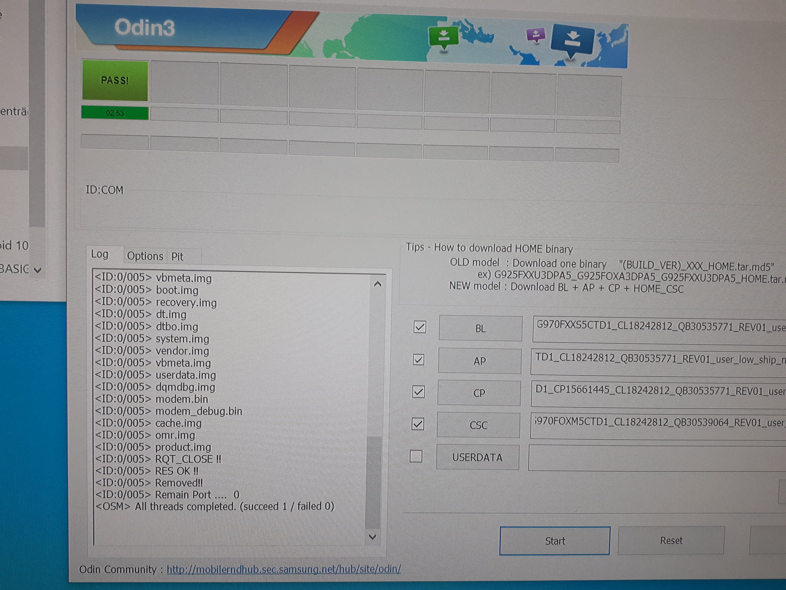This screenshot has height=590, width=786.
Task: Open the AP file browser button
Action: click(x=479, y=361)
